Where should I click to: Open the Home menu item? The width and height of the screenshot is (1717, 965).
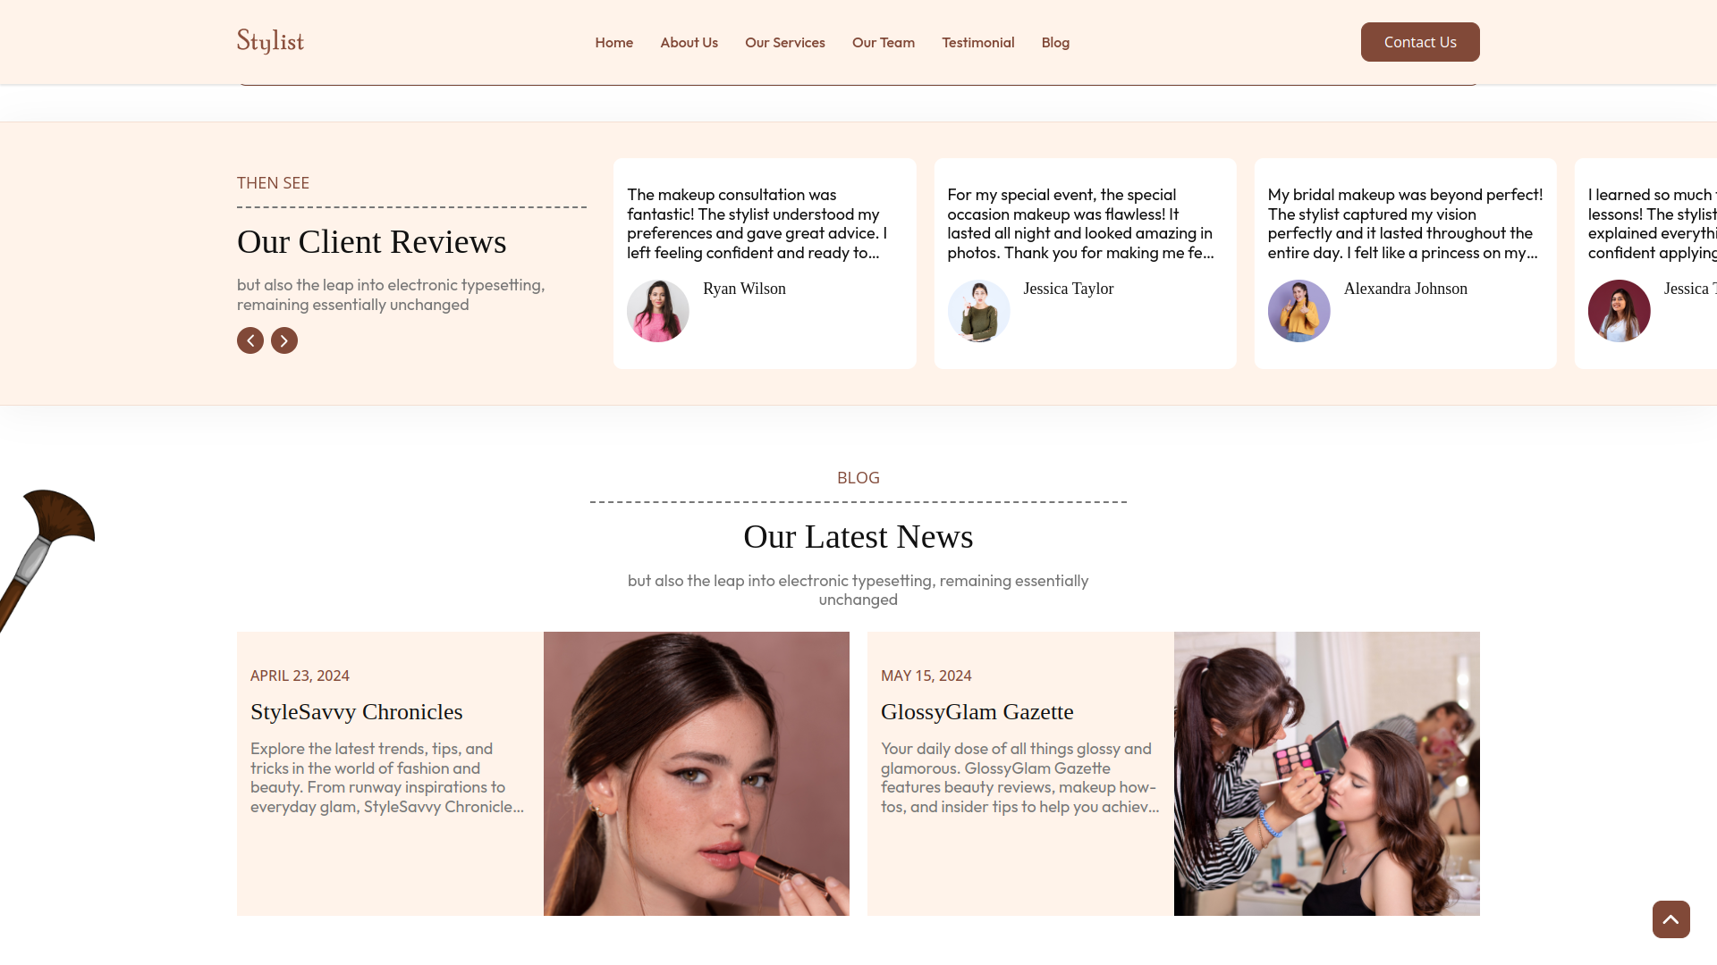point(613,42)
